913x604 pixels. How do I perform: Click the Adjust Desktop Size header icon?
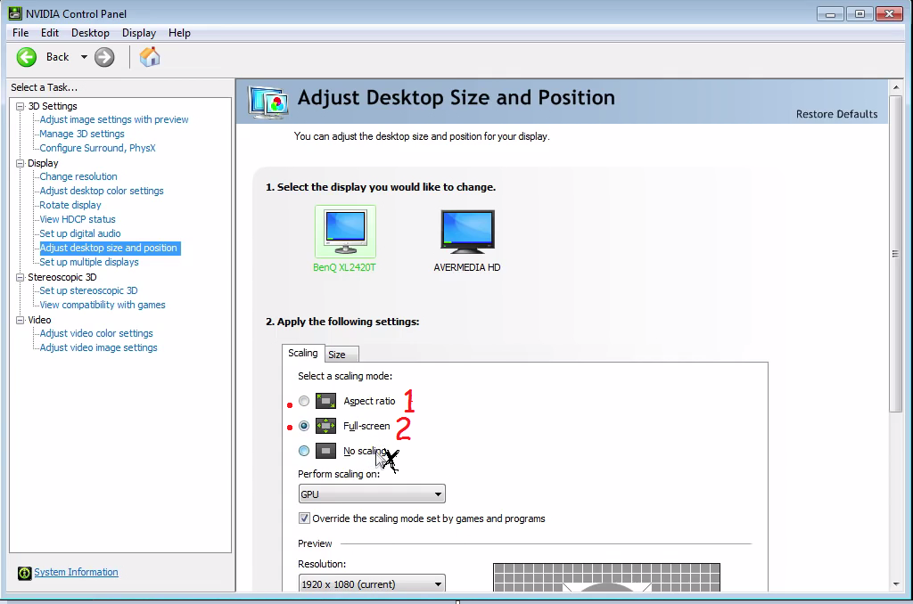click(x=267, y=102)
